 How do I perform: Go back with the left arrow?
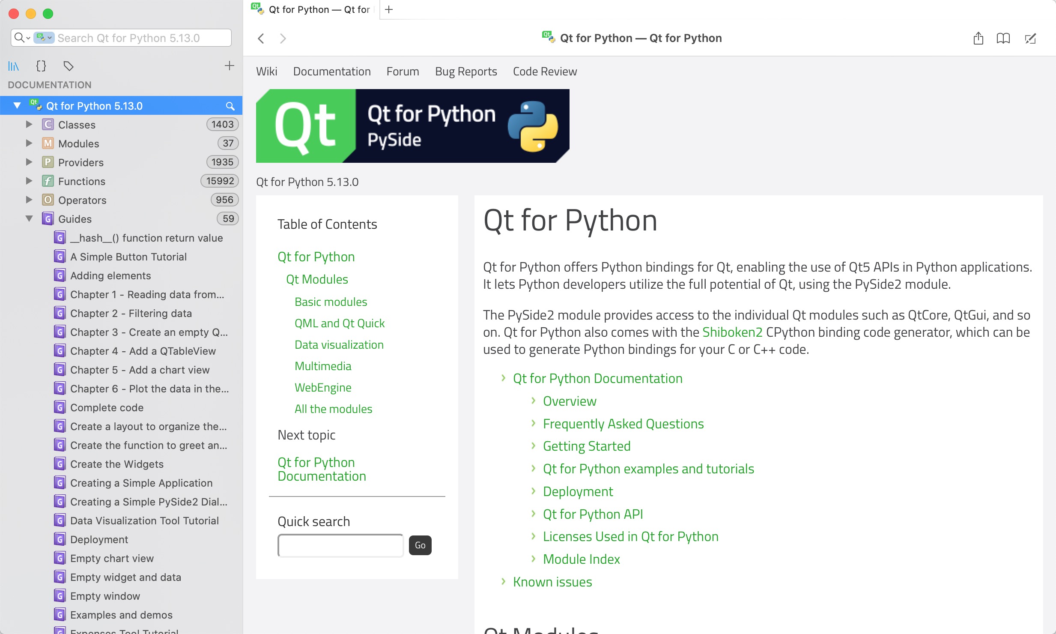pos(261,39)
